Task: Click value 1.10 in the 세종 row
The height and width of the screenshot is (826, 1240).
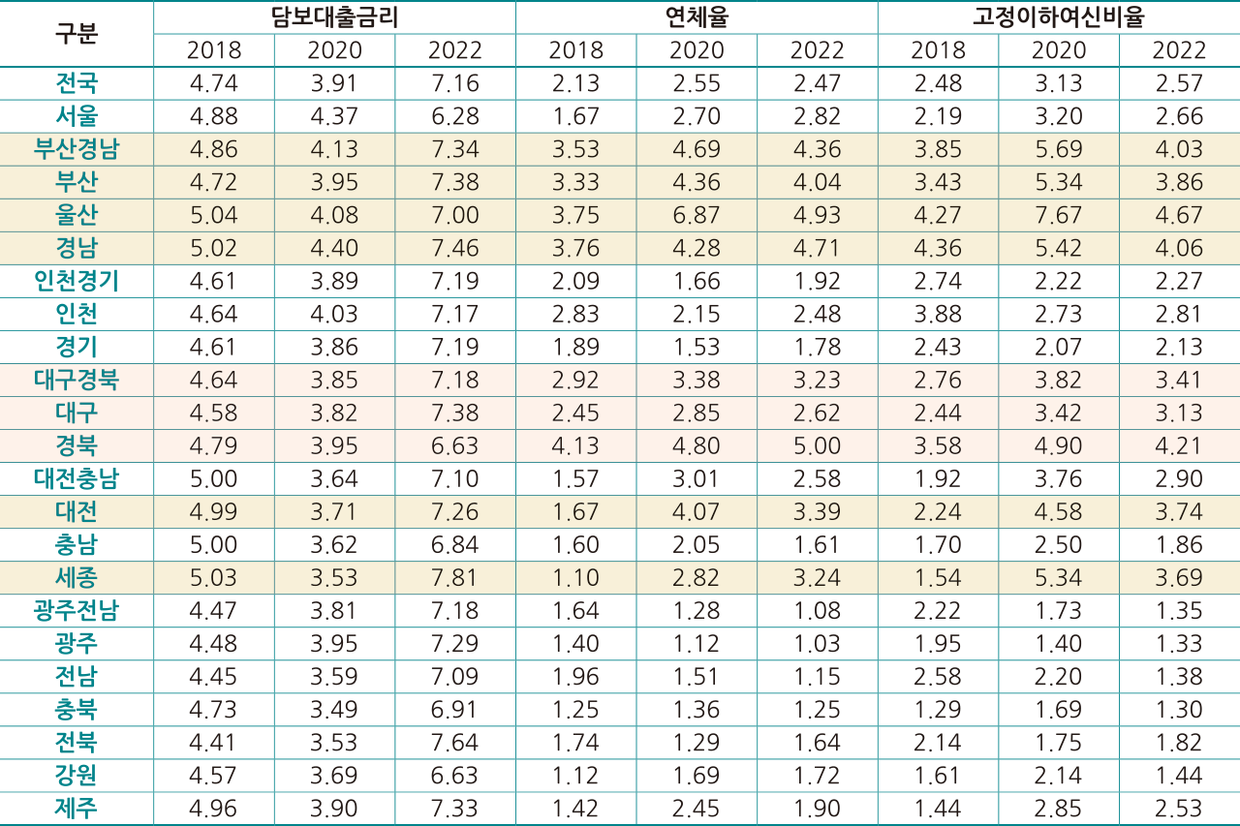Action: (575, 577)
